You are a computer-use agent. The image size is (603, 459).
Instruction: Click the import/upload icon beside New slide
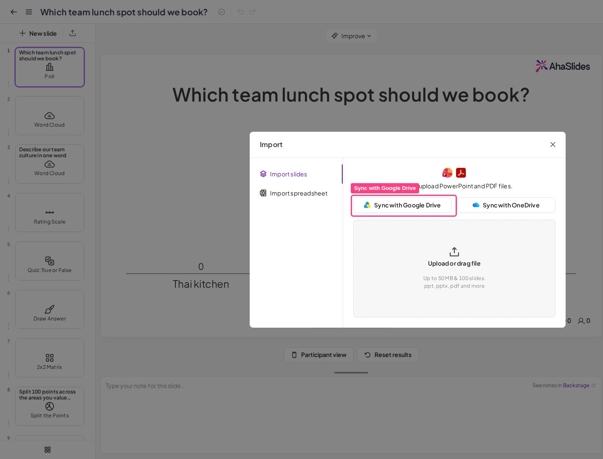click(x=73, y=33)
